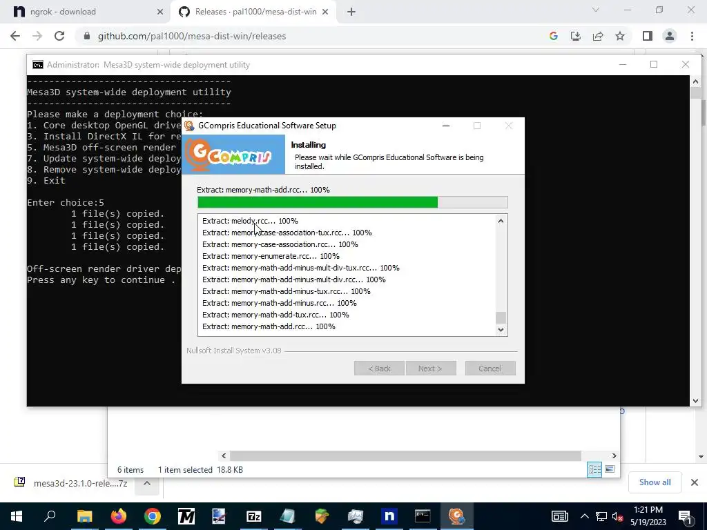This screenshot has width=707, height=530.
Task: Open the black M app on taskbar
Action: pos(186,516)
